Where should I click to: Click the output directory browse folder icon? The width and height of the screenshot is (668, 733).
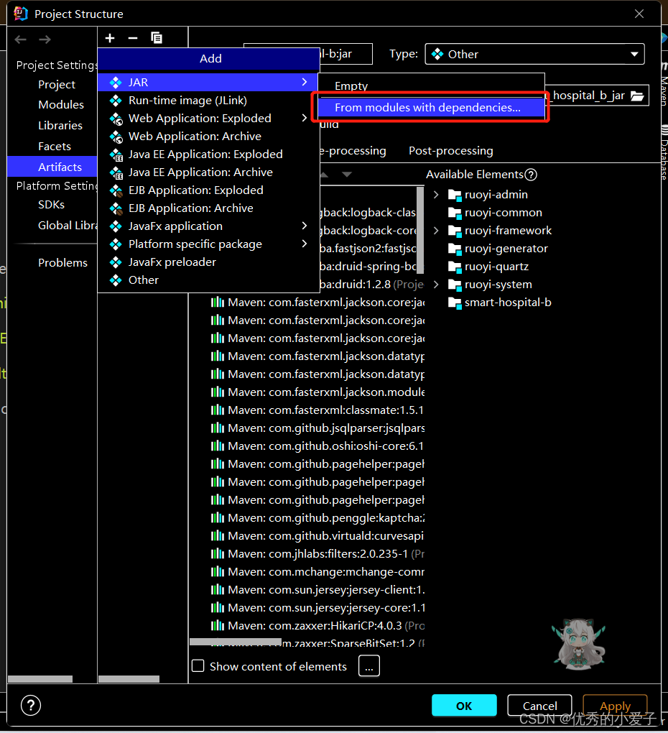click(x=637, y=96)
